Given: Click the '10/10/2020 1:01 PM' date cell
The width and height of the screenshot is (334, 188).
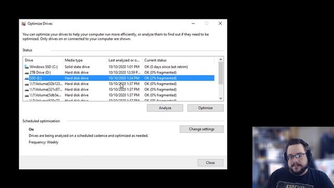Looking at the screenshot, I should coord(124,67).
